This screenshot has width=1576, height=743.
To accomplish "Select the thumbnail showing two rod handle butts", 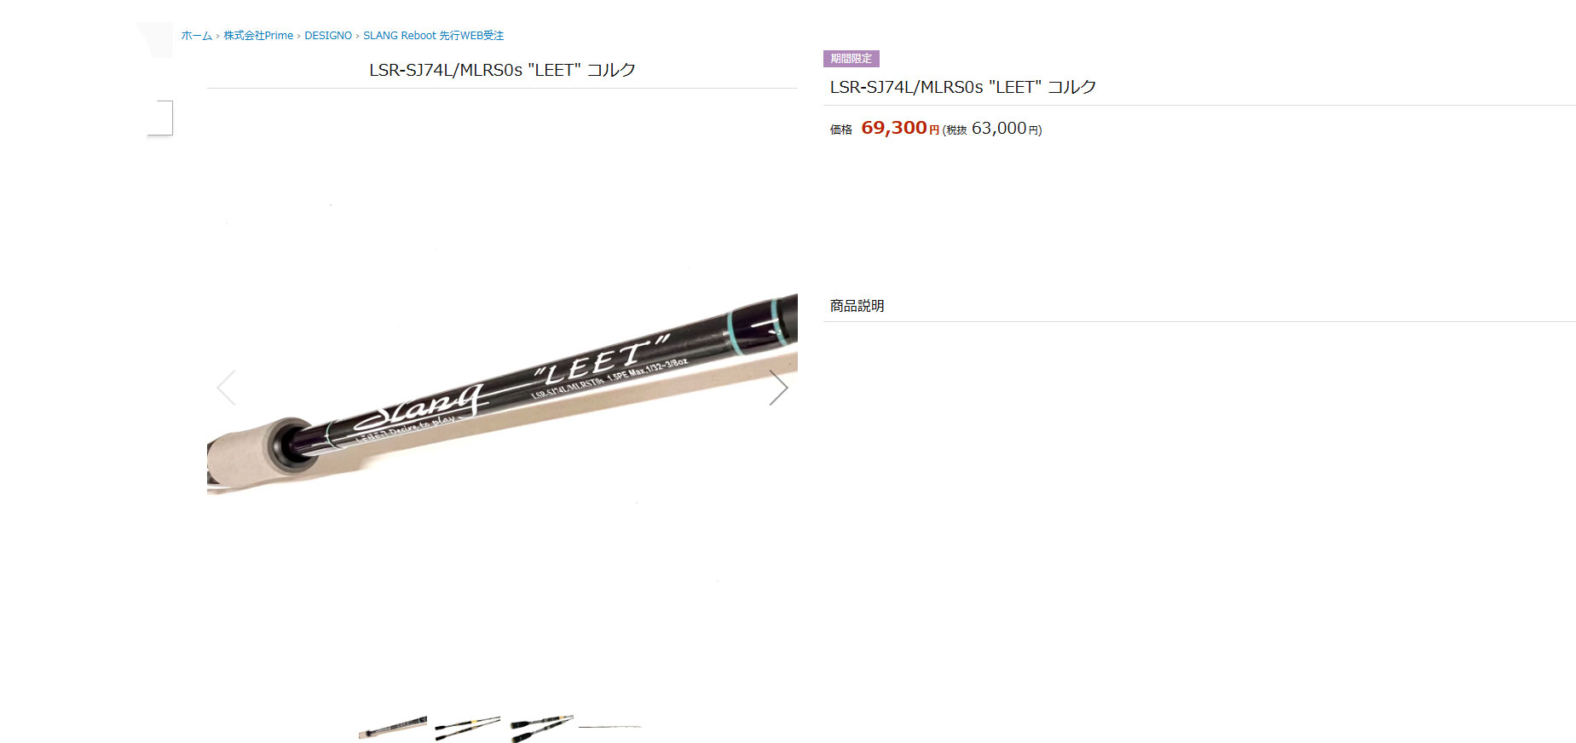I will click(541, 728).
